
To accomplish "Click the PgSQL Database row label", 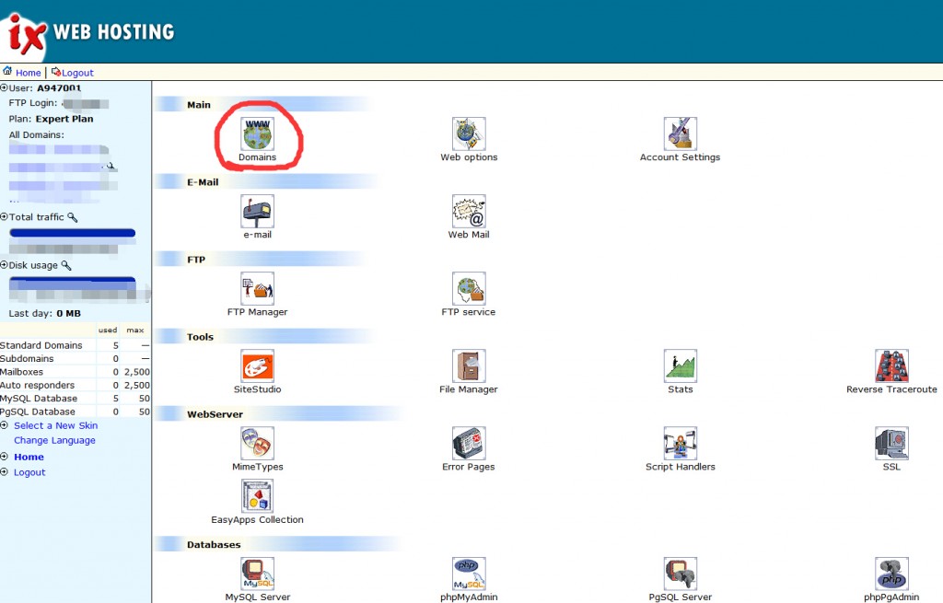I will (x=37, y=412).
